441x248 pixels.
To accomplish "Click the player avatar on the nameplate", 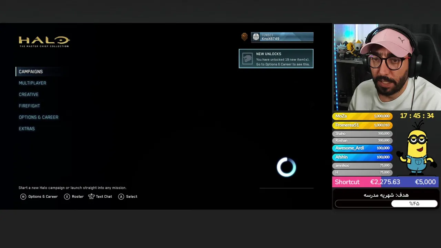I will point(256,37).
